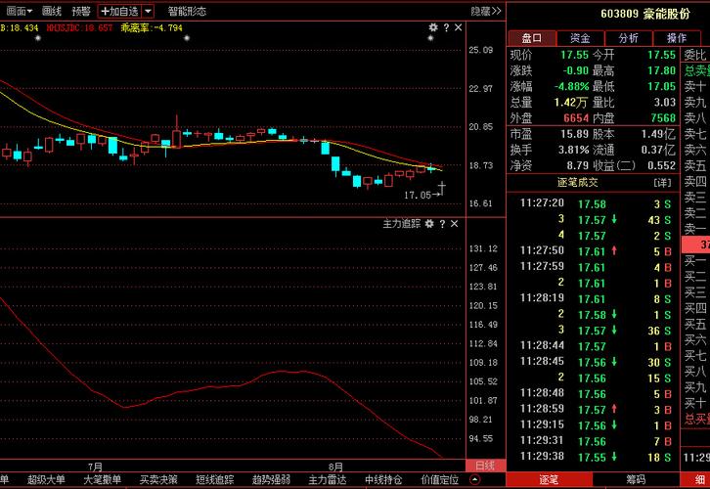The width and height of the screenshot is (710, 489).
Task: Close the 主力追踪 indicator panel
Action: coord(454,224)
